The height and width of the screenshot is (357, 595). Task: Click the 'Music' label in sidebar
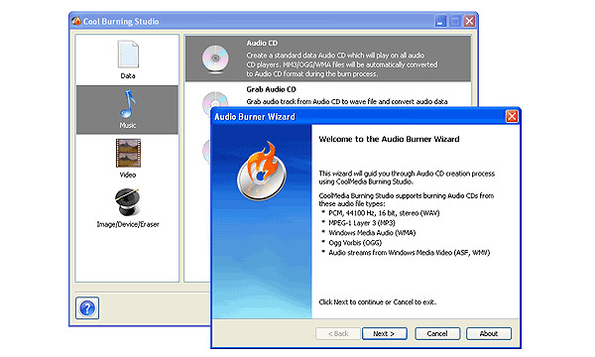tap(128, 125)
